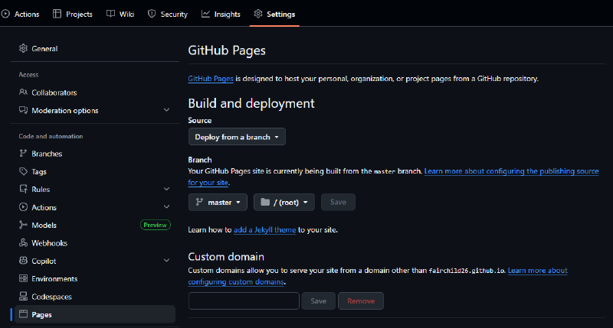Image resolution: width=613 pixels, height=328 pixels.
Task: Expand the Moderation options section
Action: coord(166,110)
